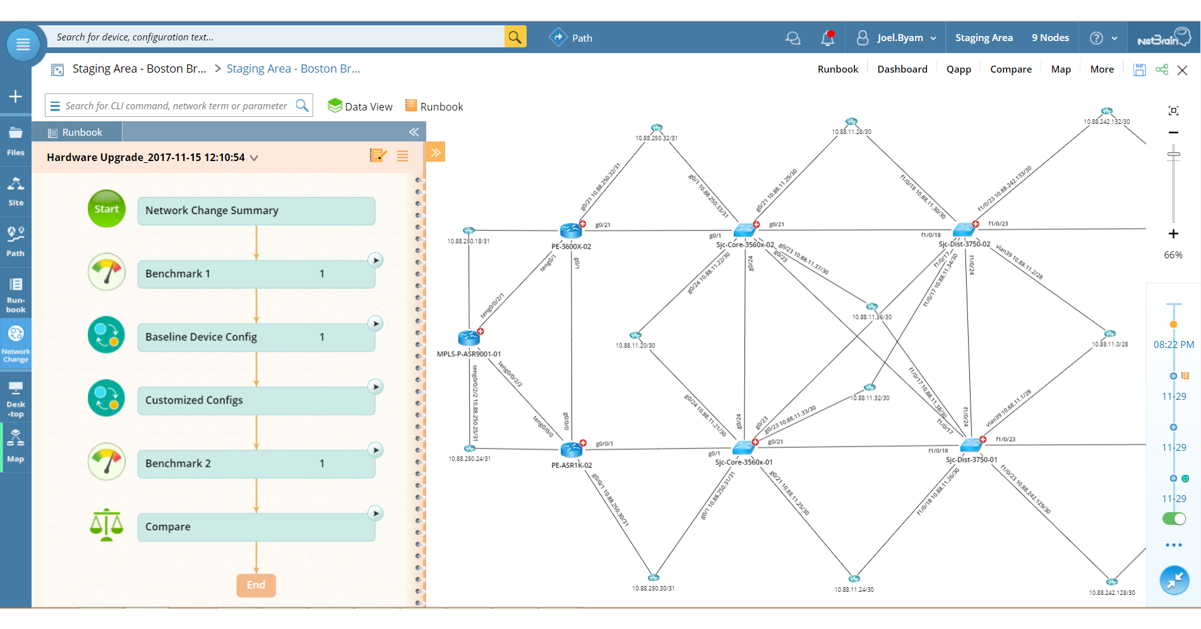Open the Dashboard menu item
The width and height of the screenshot is (1201, 629).
[902, 69]
